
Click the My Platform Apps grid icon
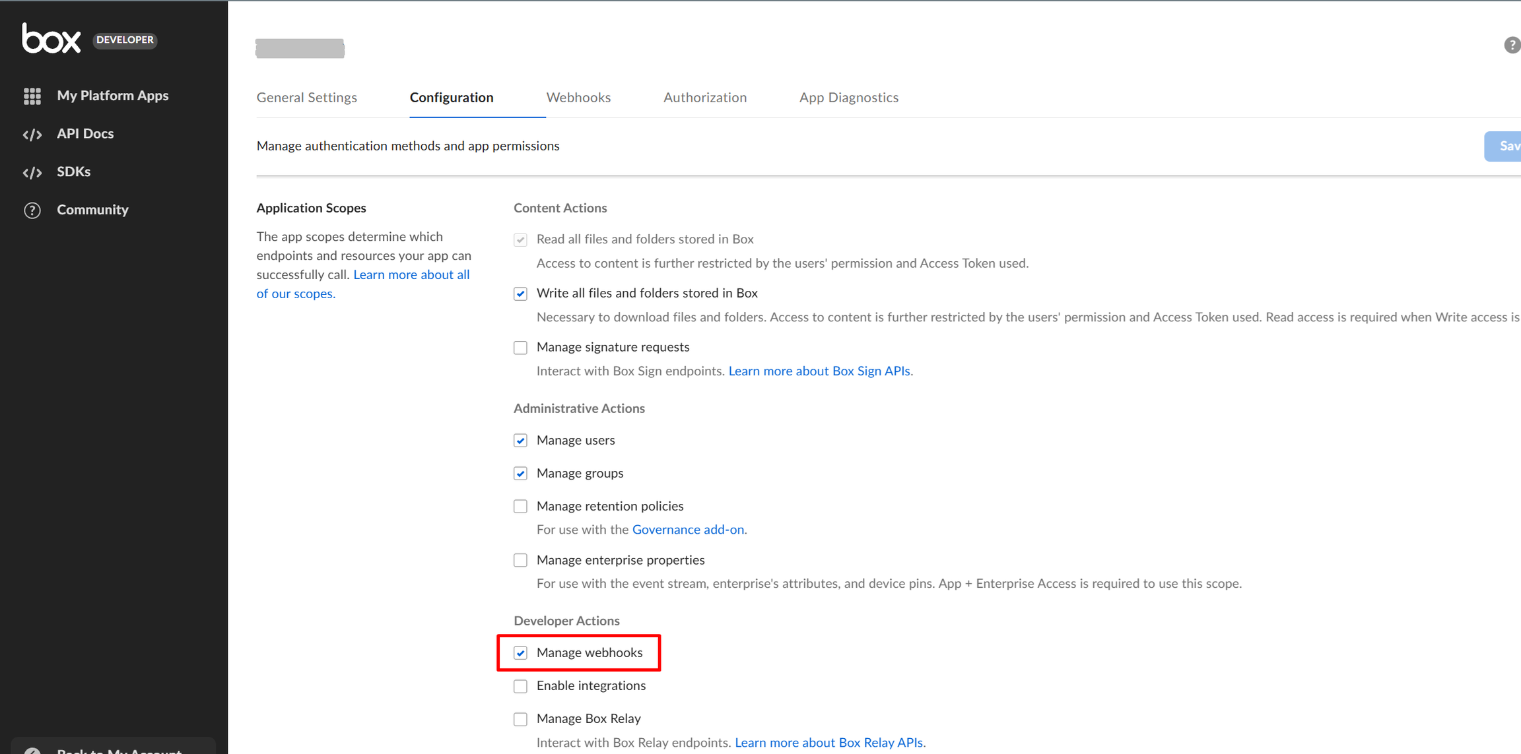click(32, 96)
